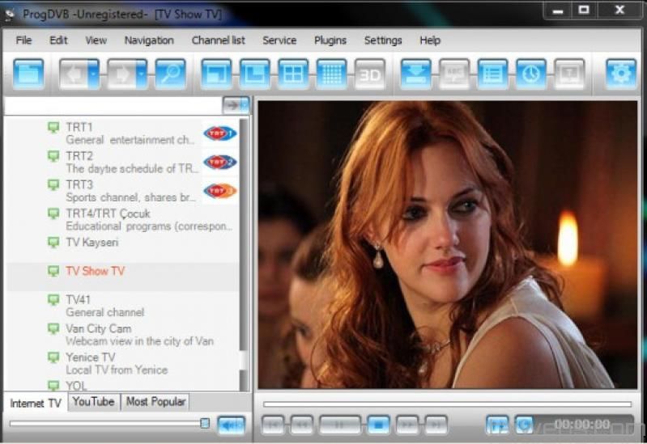Open the forward arrow dropdown

[x=143, y=74]
